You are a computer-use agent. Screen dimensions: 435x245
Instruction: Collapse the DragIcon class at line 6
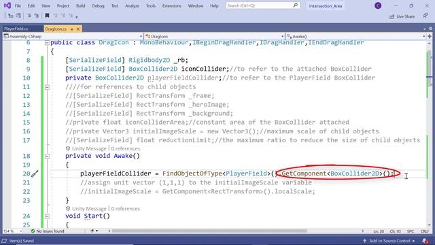pos(47,42)
